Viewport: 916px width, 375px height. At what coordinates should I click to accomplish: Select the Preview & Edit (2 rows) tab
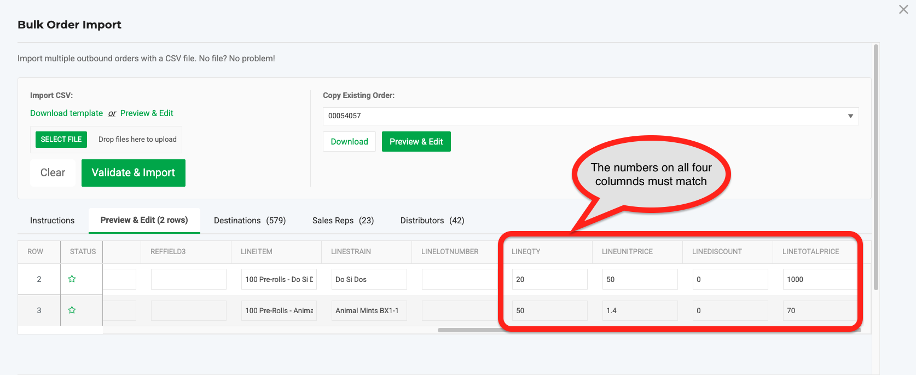pos(144,220)
